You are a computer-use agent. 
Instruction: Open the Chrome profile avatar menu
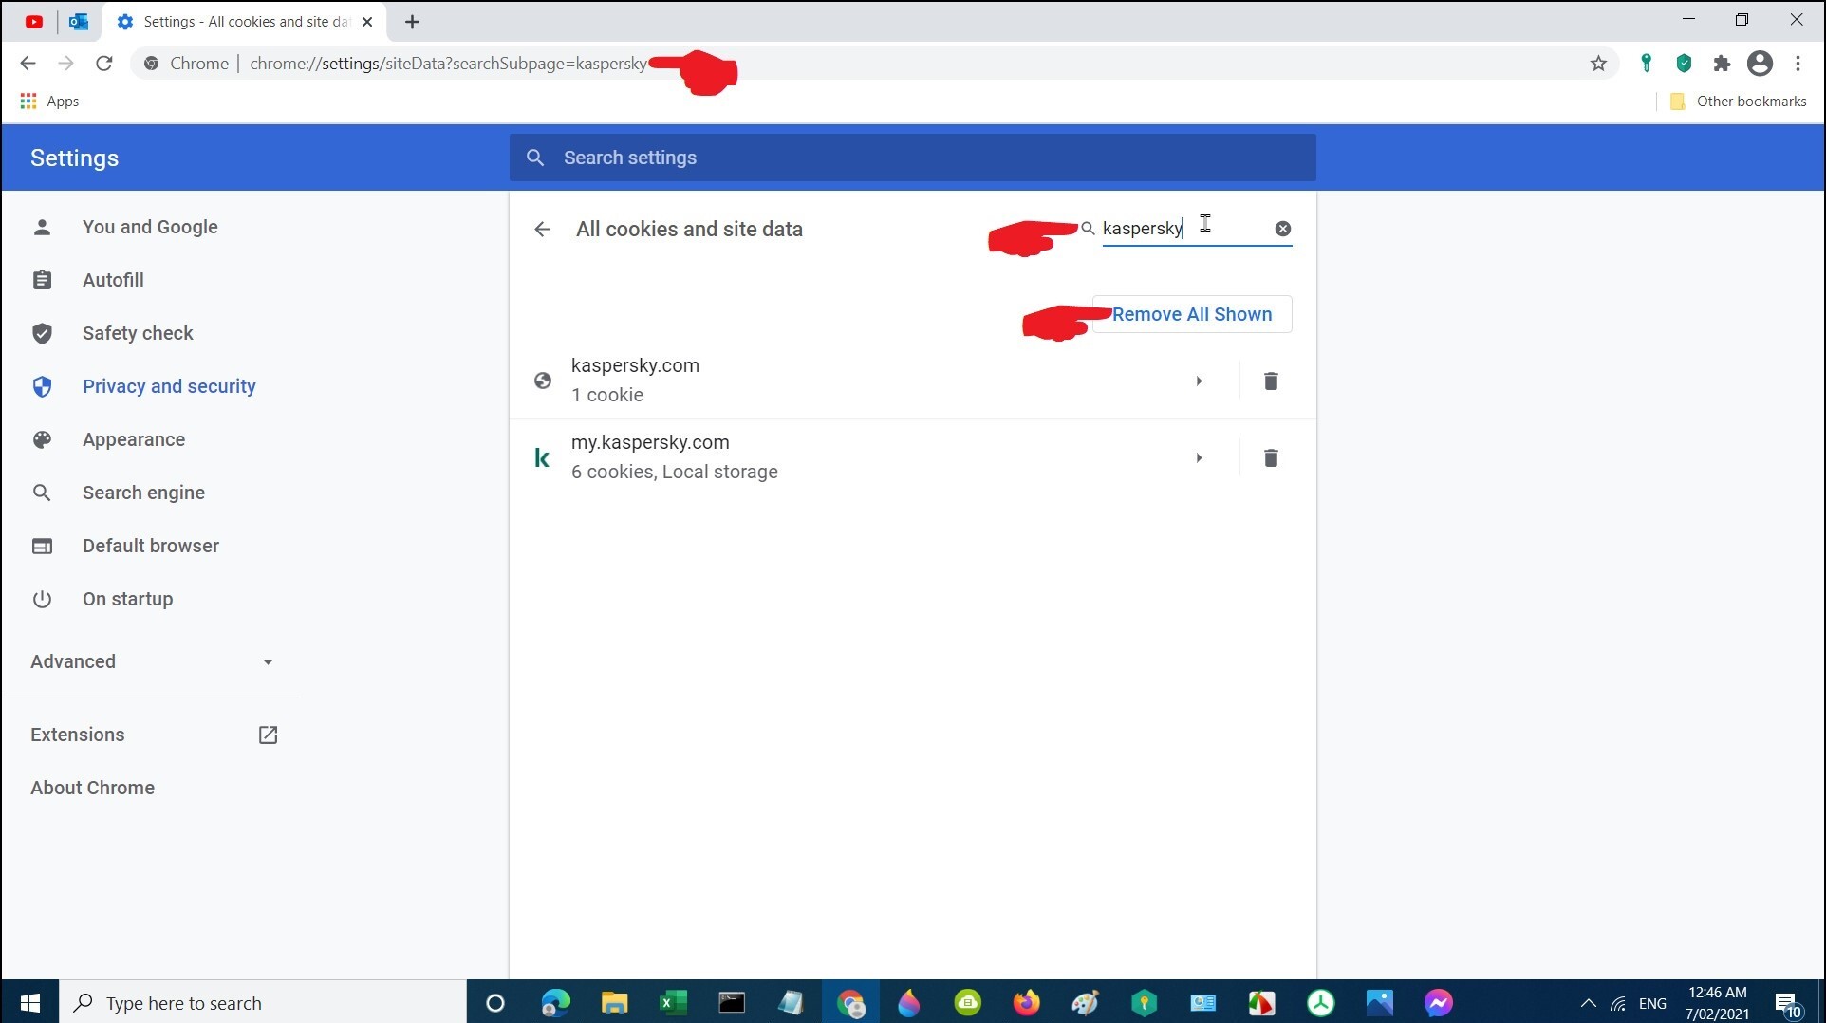pyautogui.click(x=1760, y=64)
